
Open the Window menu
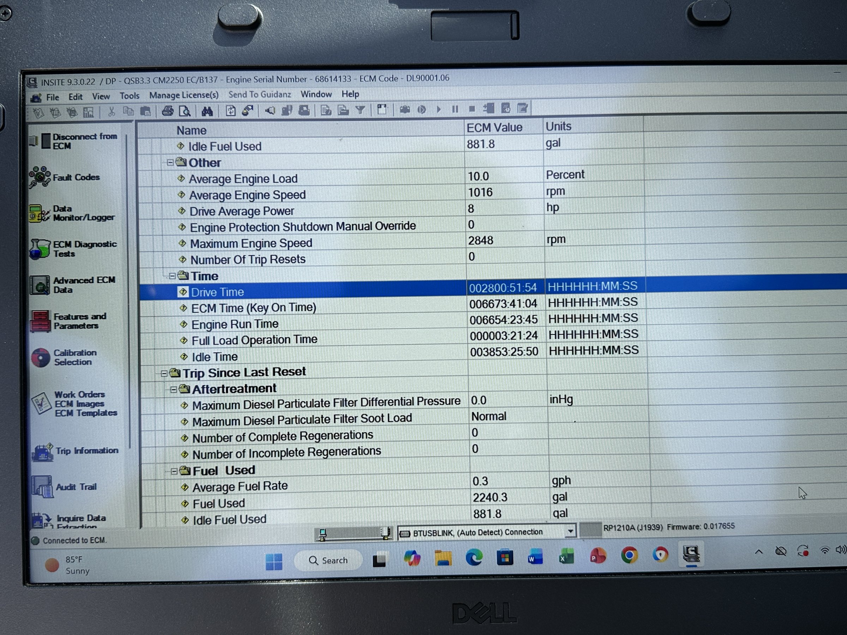(x=316, y=94)
